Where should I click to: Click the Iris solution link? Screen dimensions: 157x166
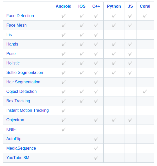[x=9, y=35]
